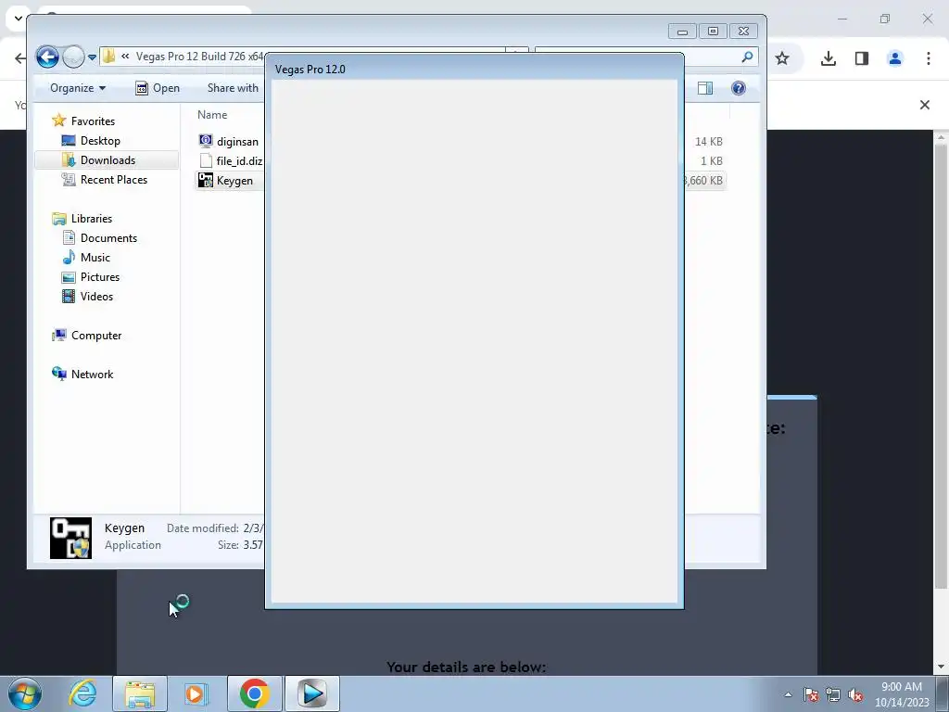Open Chrome profile icon
This screenshot has height=712, width=949.
click(895, 58)
